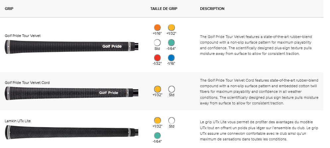Screen dimensions: 330x148
Task: Open the Golf Pride Tour Velvet Cord grip image
Action: pos(72,93)
